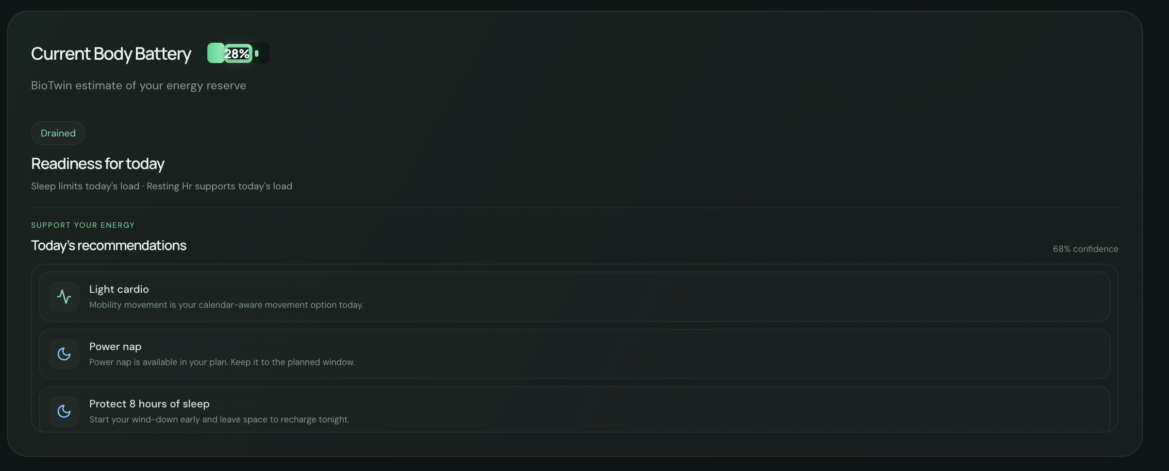This screenshot has width=1169, height=471.
Task: Open the Light cardio recommendation card
Action: pyautogui.click(x=574, y=297)
